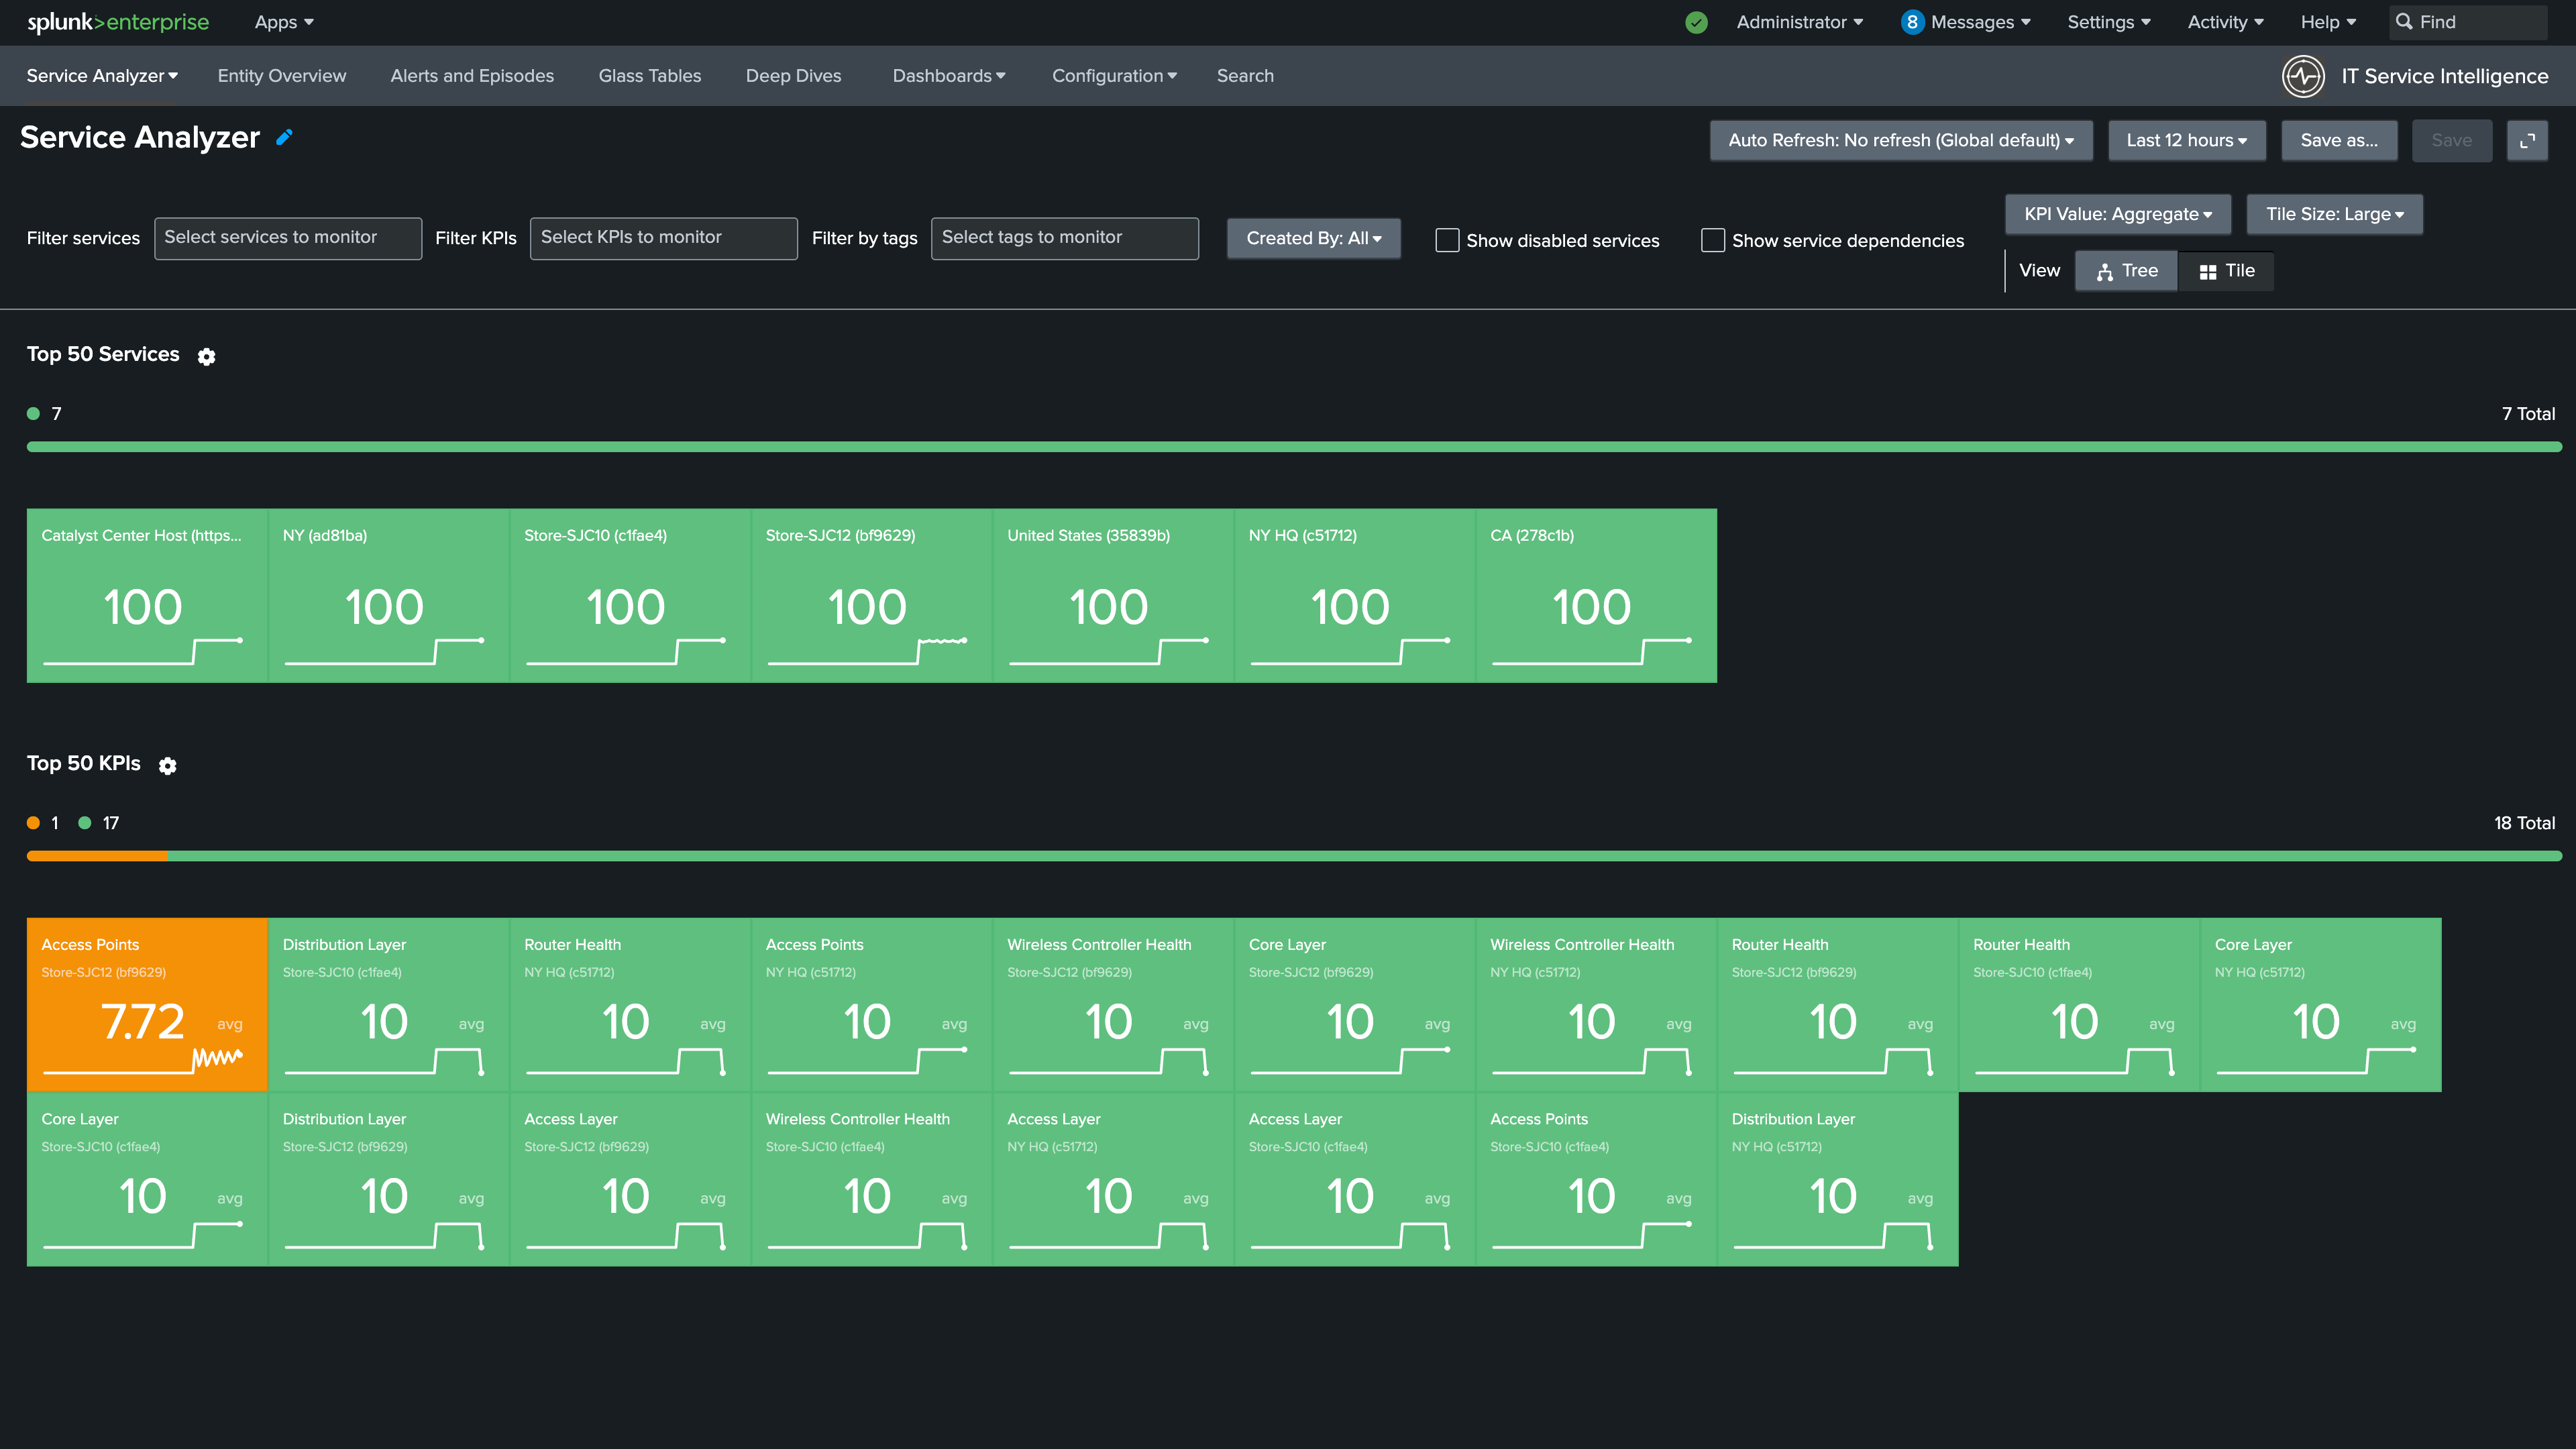Toggle full screen mode icon
Image resolution: width=2576 pixels, height=1449 pixels.
pos(2527,140)
